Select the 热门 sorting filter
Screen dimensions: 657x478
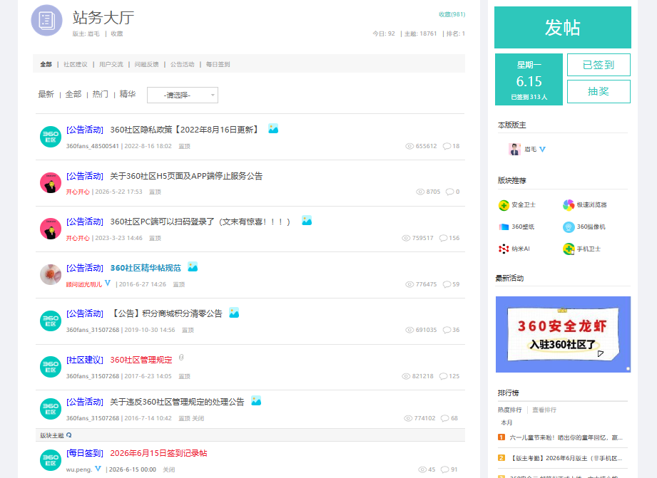(x=100, y=94)
